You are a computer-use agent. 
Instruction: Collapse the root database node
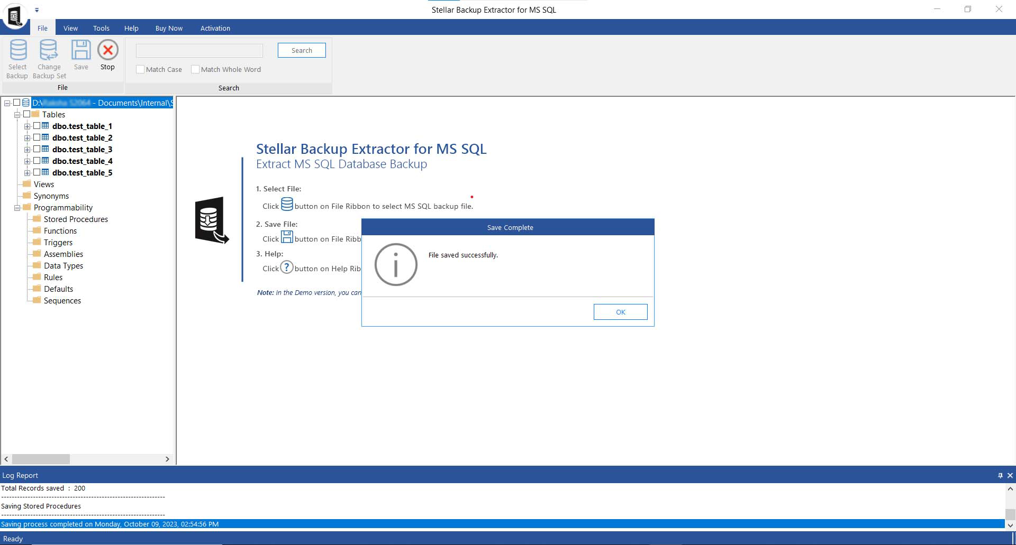[7, 103]
